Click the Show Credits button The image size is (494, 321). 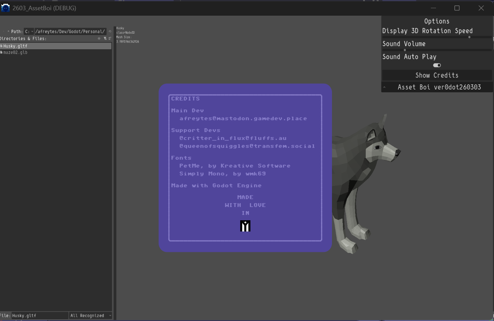pos(437,75)
